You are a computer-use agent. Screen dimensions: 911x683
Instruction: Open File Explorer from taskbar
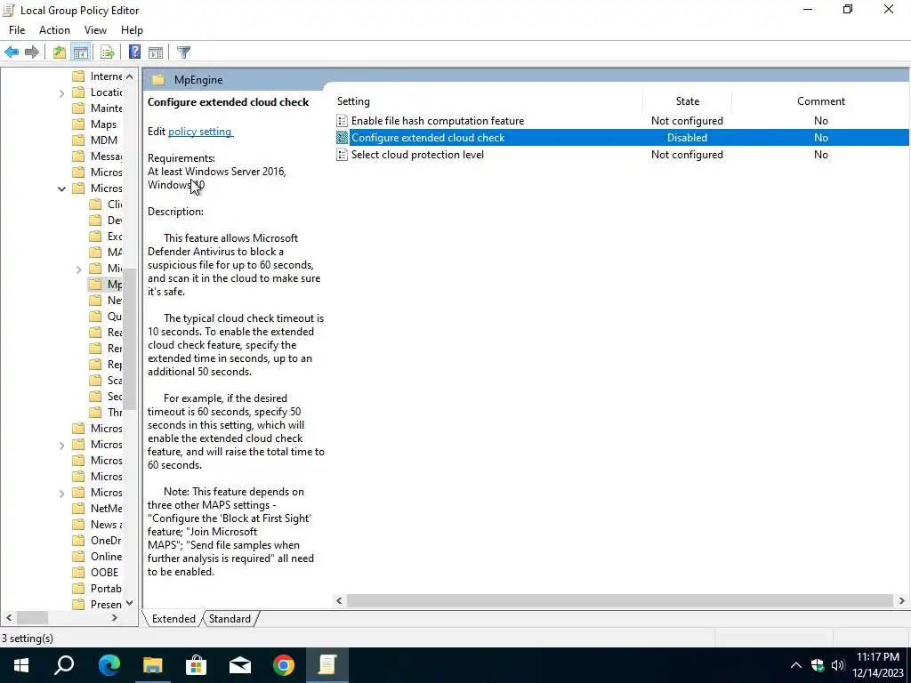[x=153, y=665]
